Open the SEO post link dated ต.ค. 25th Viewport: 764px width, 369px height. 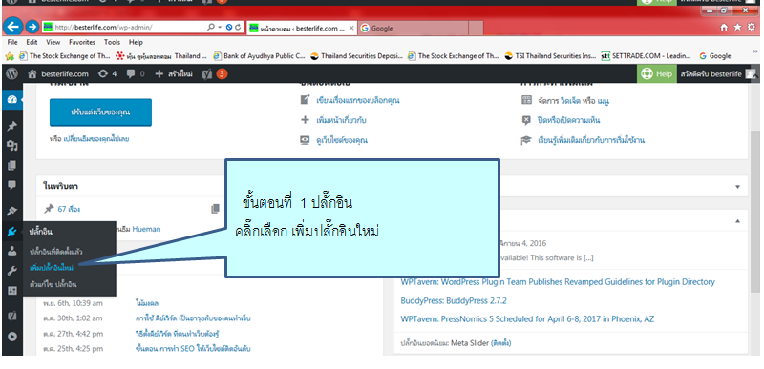[193, 349]
